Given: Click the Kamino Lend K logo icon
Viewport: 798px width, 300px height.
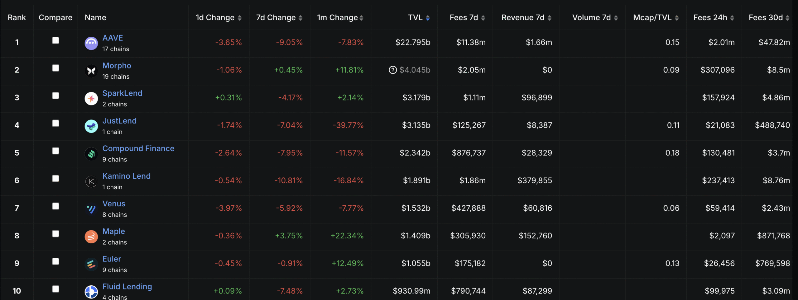Looking at the screenshot, I should pyautogui.click(x=91, y=181).
